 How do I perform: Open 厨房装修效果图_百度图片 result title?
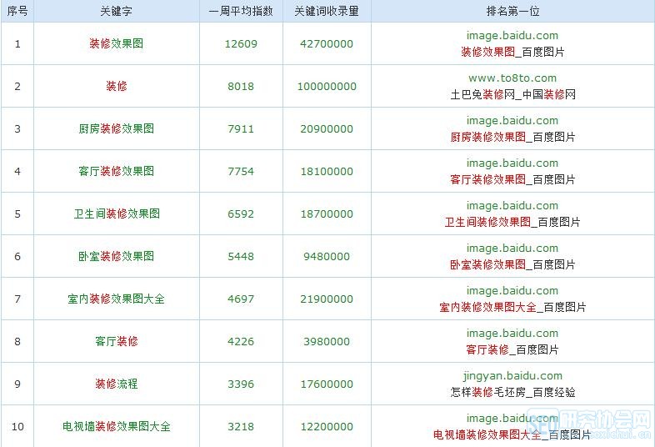point(512,137)
